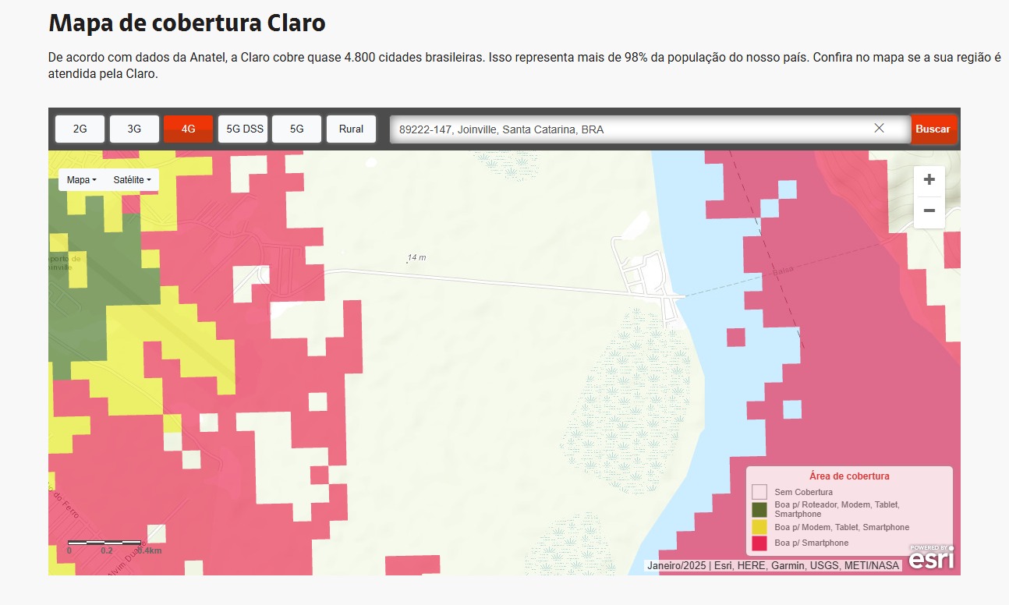Click the Buscar search button
The width and height of the screenshot is (1009, 605).
point(933,129)
